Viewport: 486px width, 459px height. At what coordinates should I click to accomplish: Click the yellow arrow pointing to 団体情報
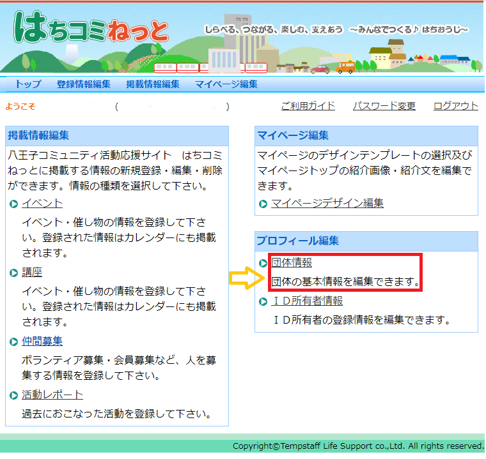coord(246,278)
